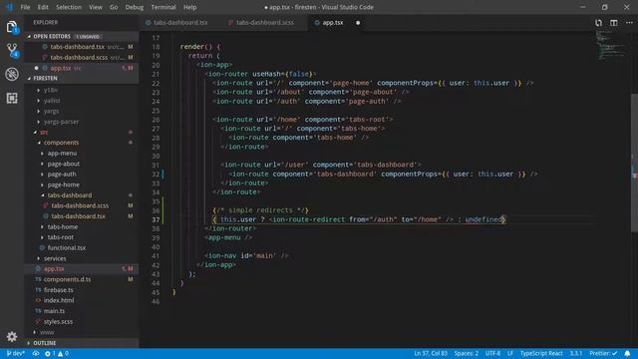The image size is (638, 359).
Task: Open the Help menu
Action: [x=190, y=7]
